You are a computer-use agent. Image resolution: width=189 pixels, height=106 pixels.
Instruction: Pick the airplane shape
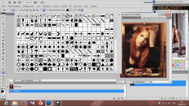[67, 69]
